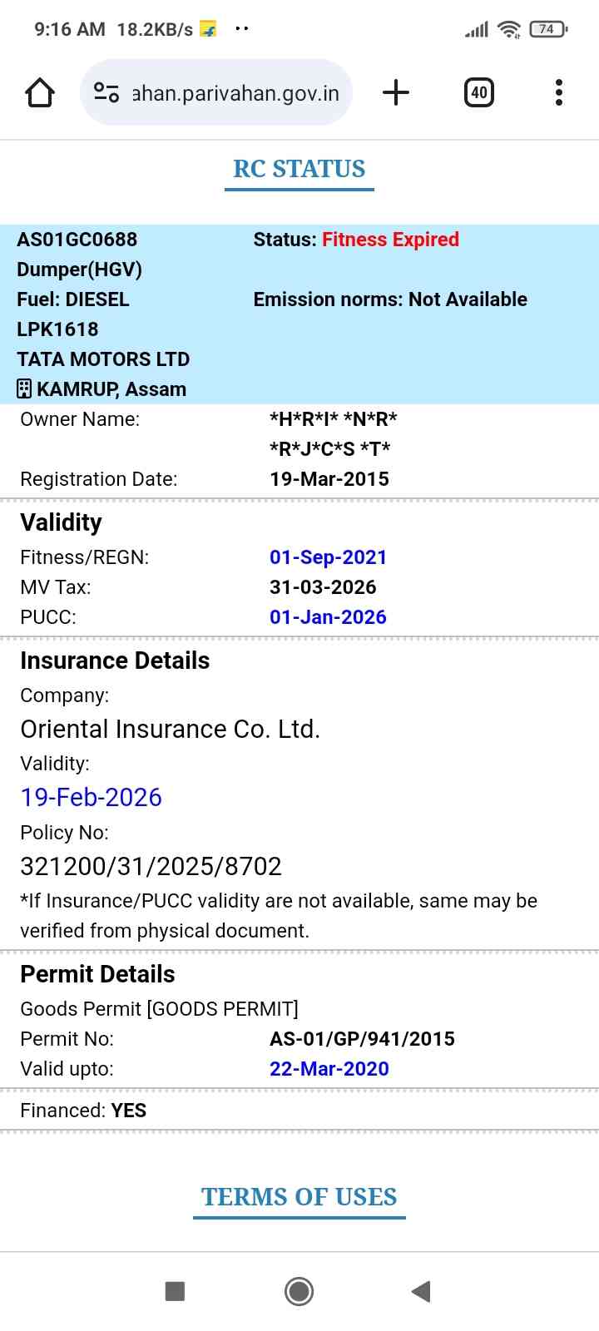Open the three-dot browser menu
This screenshot has width=599, height=1331.
[x=558, y=92]
